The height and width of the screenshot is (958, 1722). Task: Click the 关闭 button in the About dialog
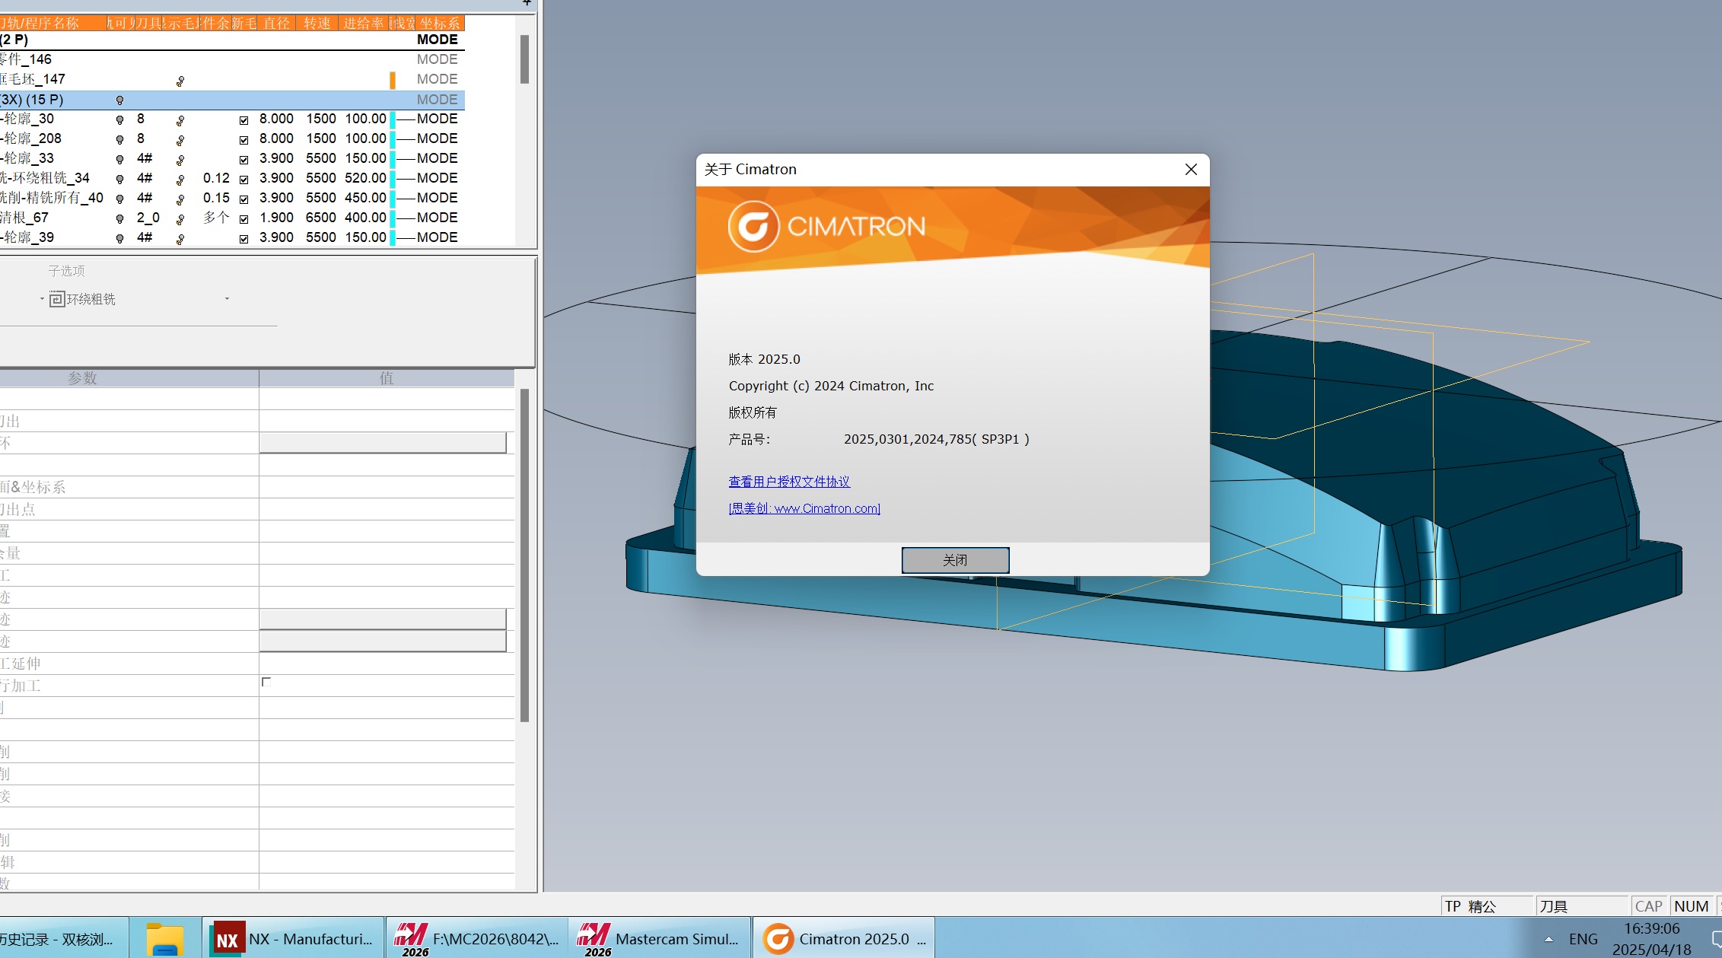pos(955,560)
